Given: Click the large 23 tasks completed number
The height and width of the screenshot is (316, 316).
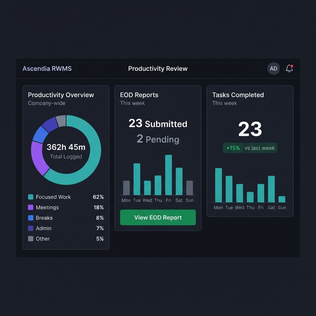Looking at the screenshot, I should coord(250,129).
